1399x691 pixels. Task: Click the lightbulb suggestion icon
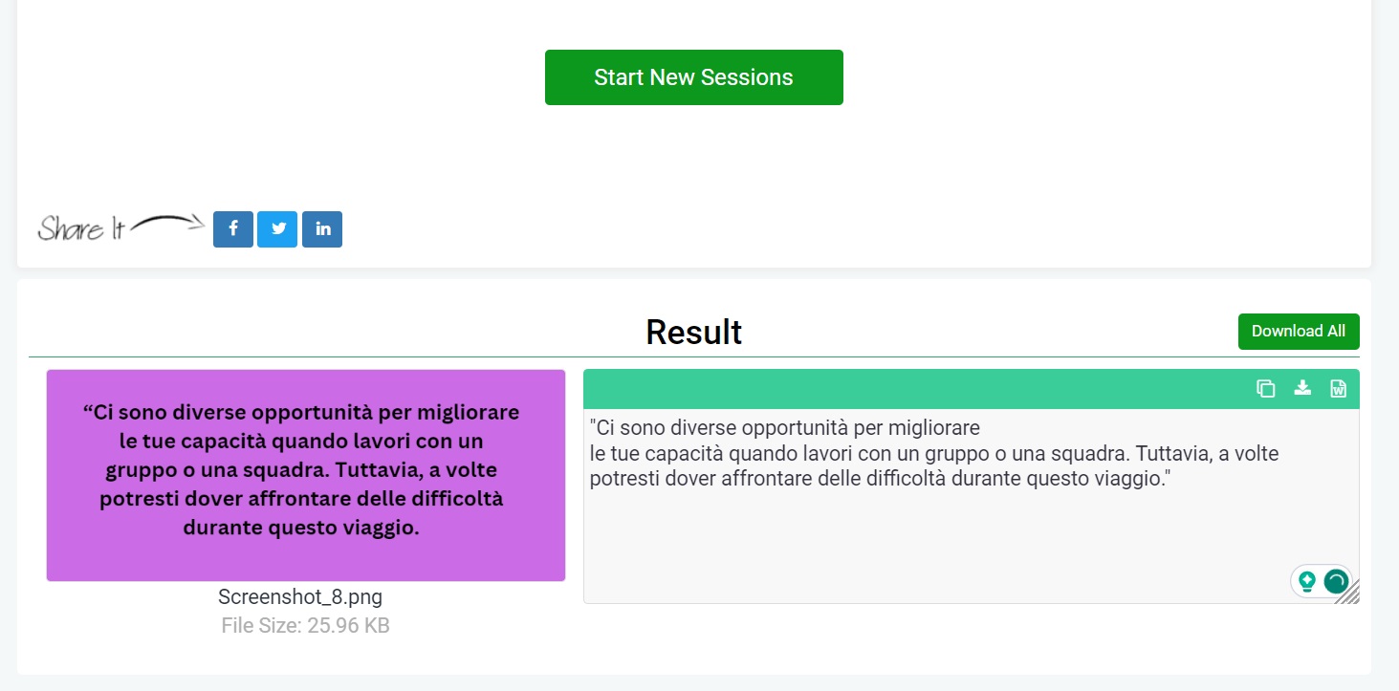click(1306, 580)
